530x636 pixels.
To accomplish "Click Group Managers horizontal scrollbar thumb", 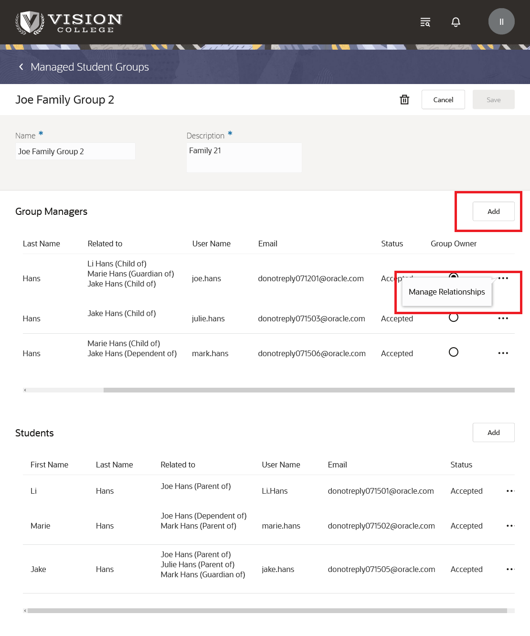I will tap(309, 390).
